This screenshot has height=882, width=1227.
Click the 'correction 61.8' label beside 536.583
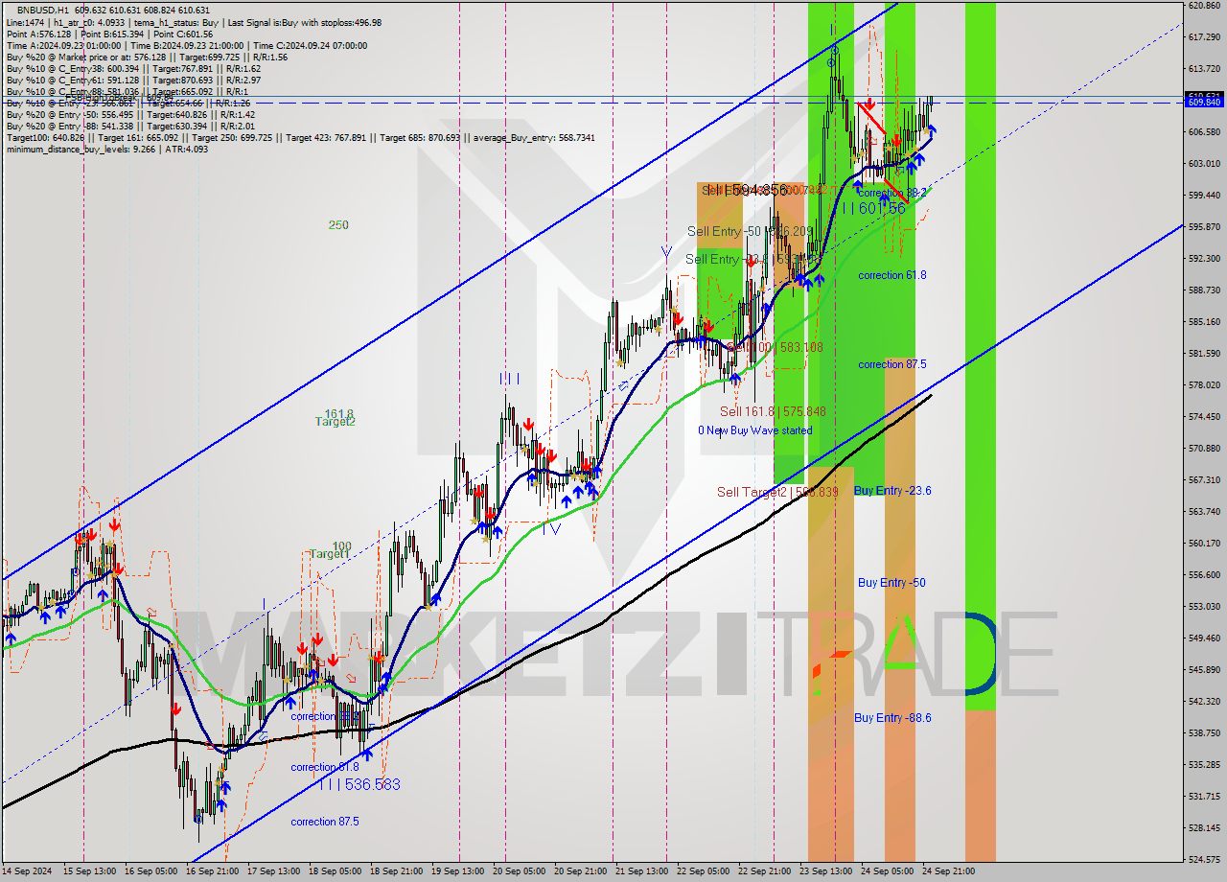(325, 767)
